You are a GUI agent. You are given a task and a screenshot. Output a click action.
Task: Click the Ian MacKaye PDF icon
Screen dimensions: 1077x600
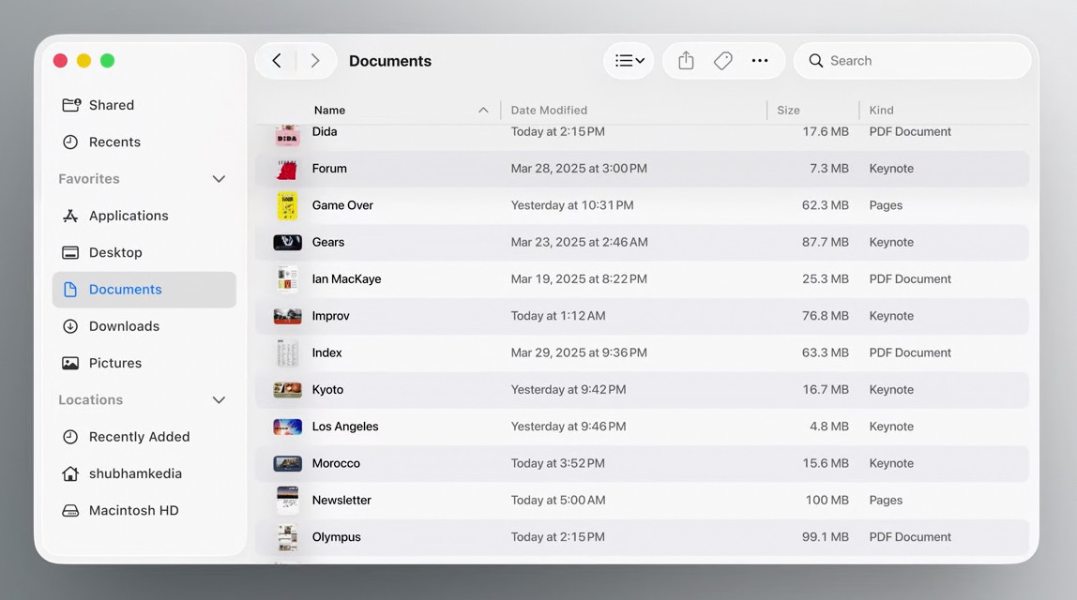(287, 279)
